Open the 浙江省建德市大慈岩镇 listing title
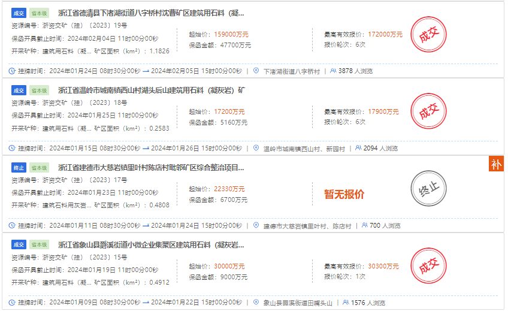This screenshot has height=311, width=508. point(151,168)
